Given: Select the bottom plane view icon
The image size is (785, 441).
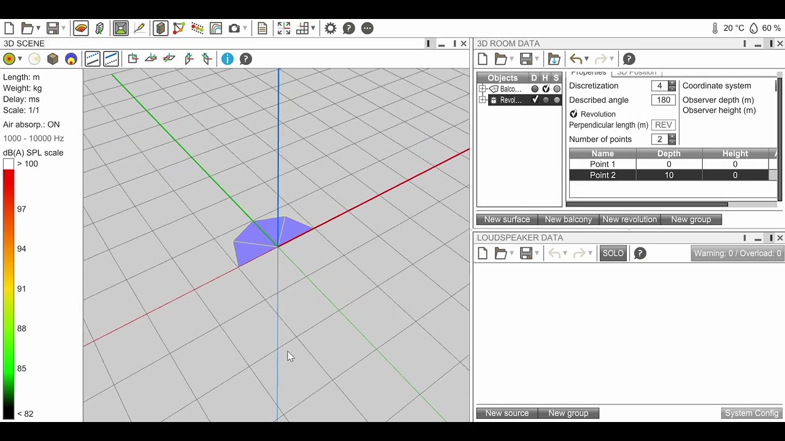Looking at the screenshot, I should click(169, 59).
